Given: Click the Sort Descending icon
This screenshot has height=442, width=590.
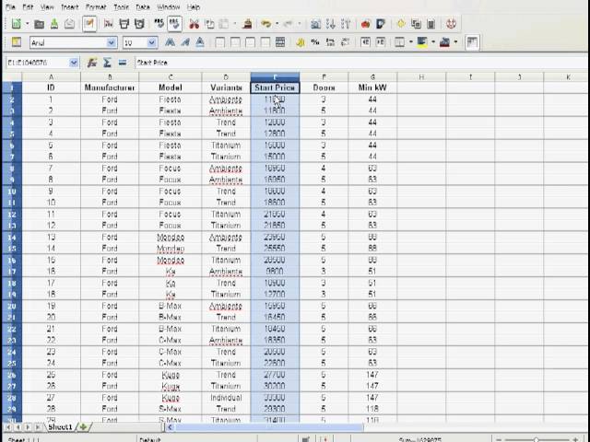Looking at the screenshot, I should point(346,24).
